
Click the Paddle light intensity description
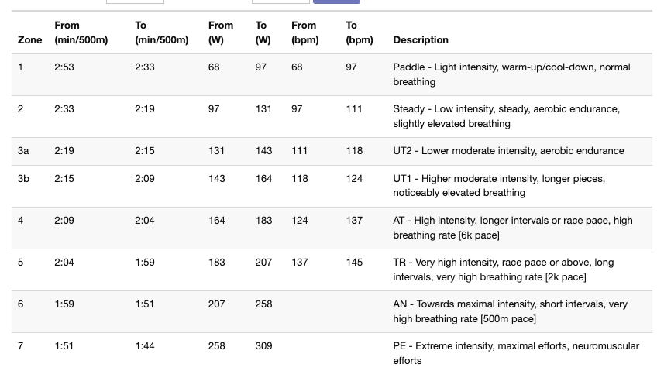coord(511,74)
